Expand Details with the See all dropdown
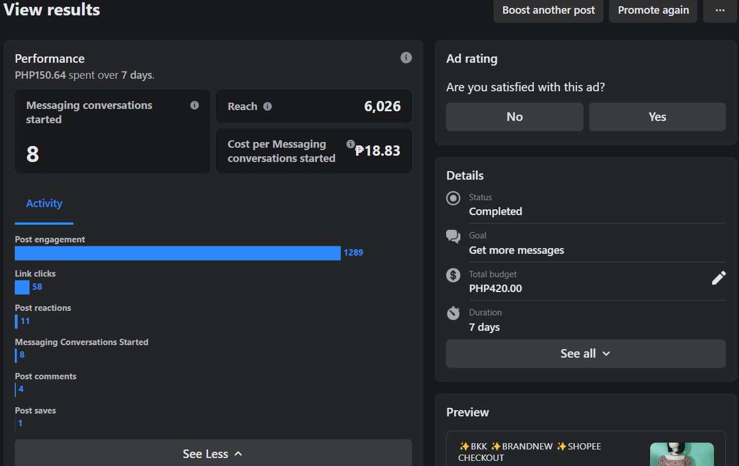739x466 pixels. tap(586, 354)
